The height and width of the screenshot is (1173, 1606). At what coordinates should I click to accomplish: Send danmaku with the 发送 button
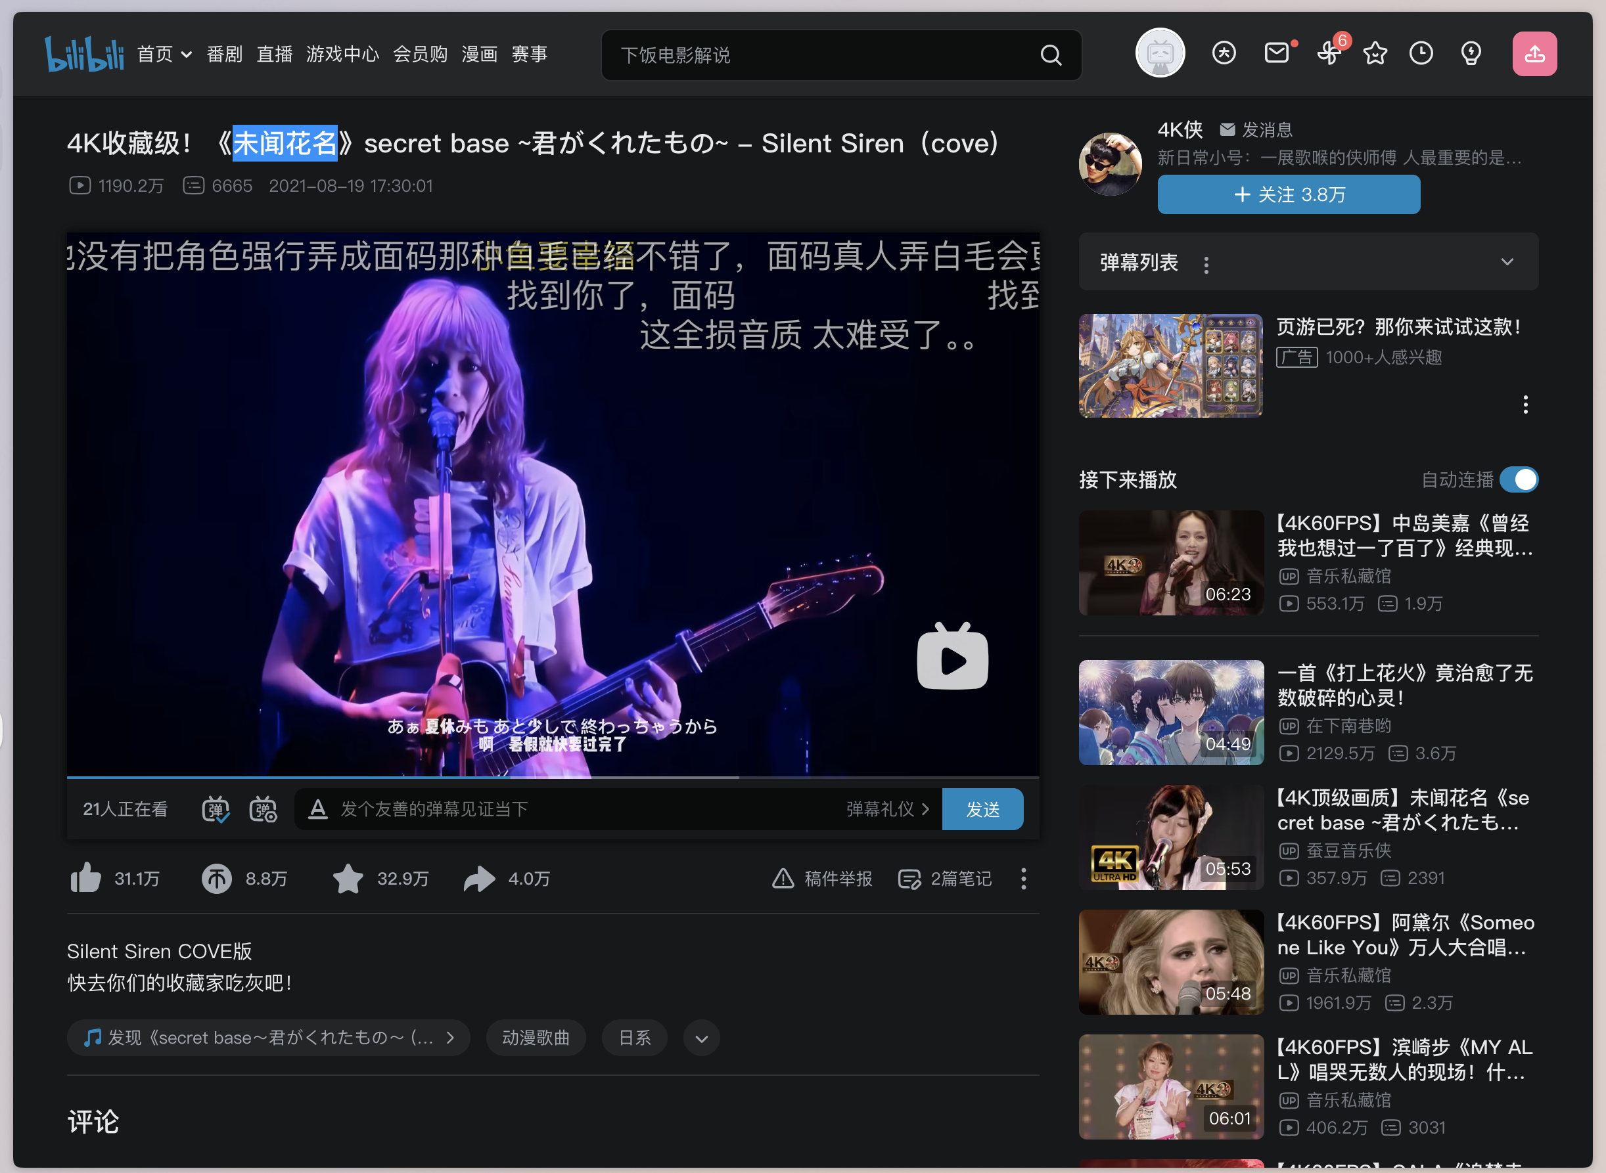coord(982,808)
